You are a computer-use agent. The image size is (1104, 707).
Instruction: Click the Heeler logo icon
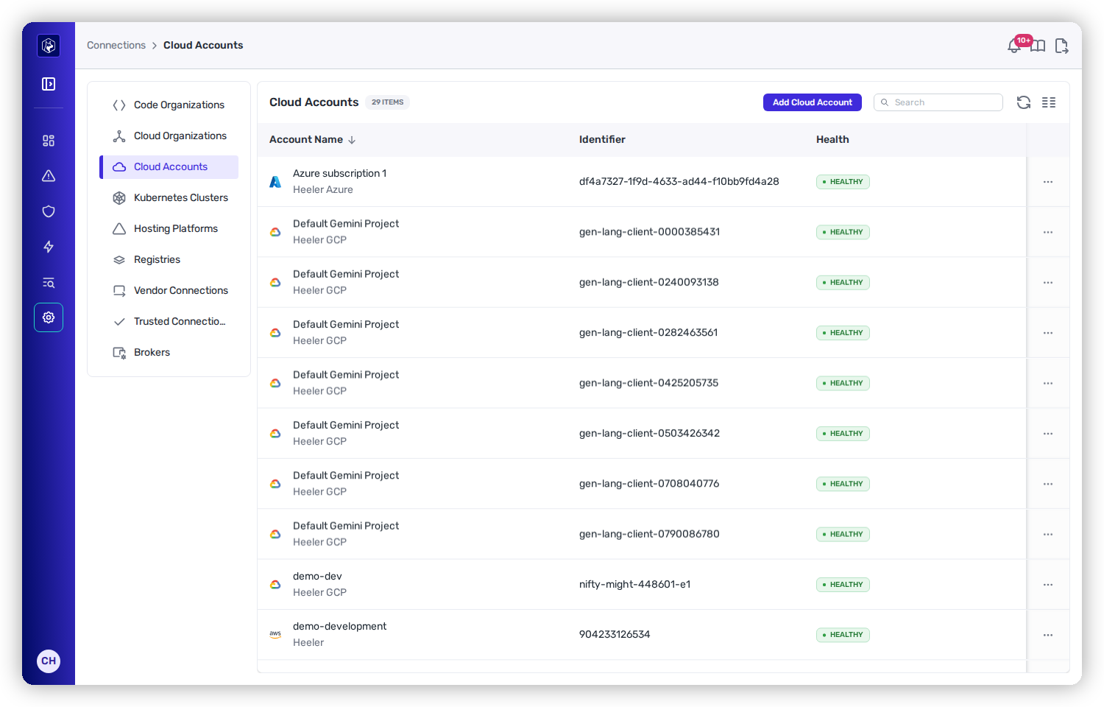click(49, 46)
